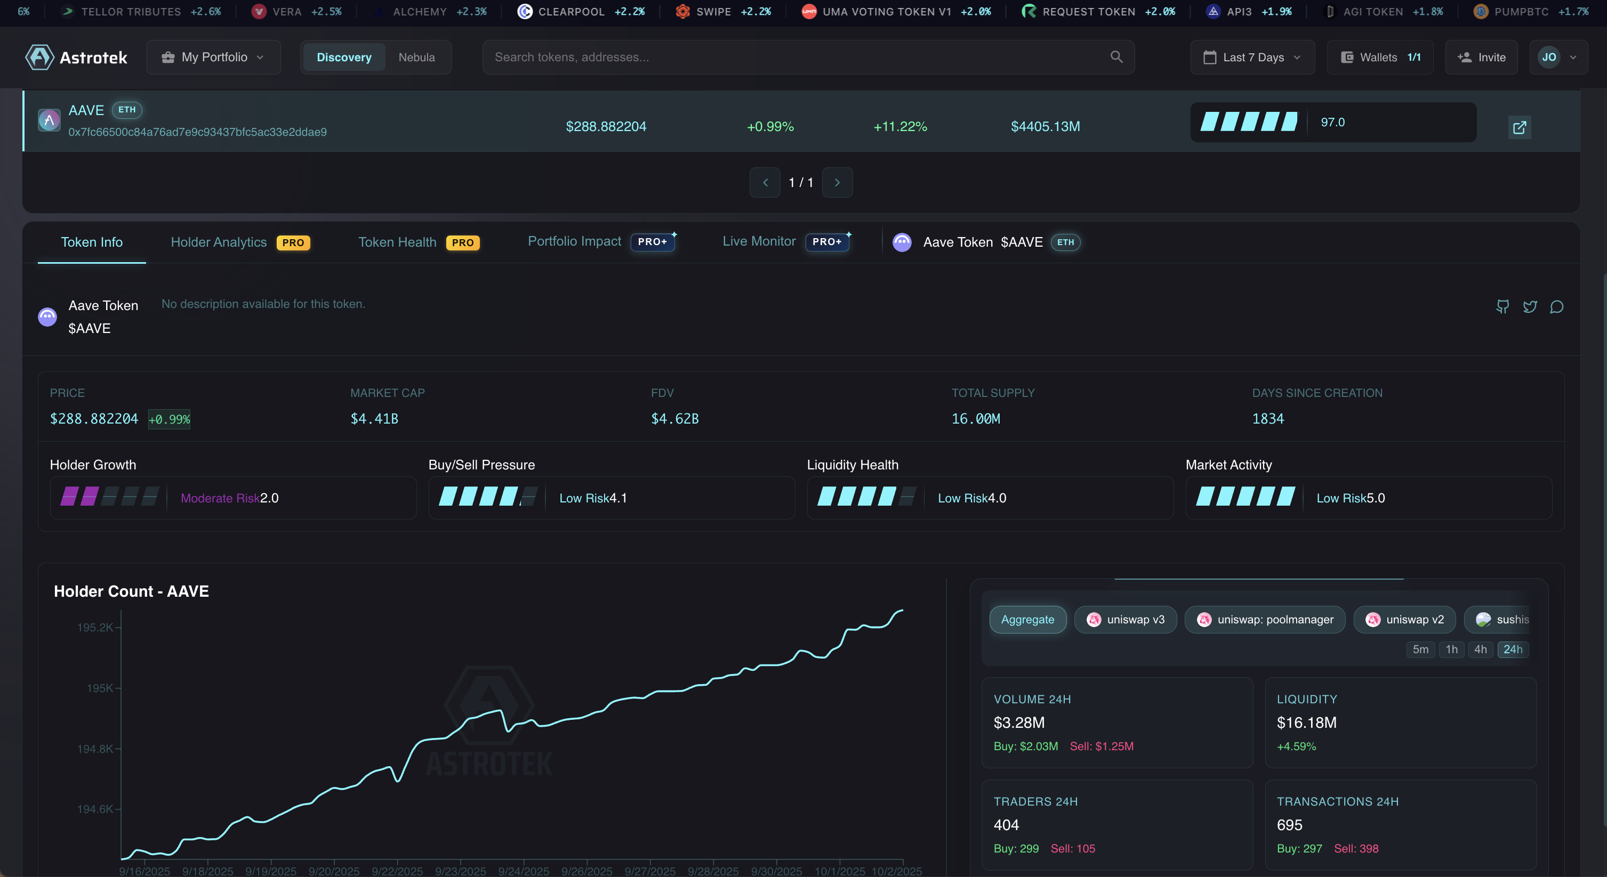This screenshot has height=877, width=1607.
Task: Open the Token Health tab
Action: pyautogui.click(x=397, y=242)
